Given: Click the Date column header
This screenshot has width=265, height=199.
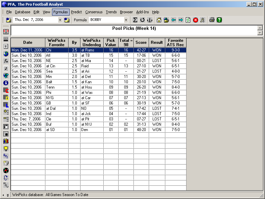Looking at the screenshot, I should [28, 42].
